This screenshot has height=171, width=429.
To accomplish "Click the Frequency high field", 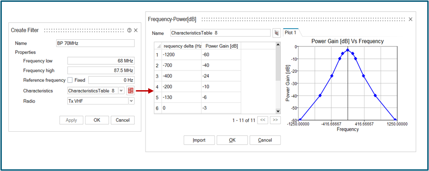I will (x=101, y=71).
